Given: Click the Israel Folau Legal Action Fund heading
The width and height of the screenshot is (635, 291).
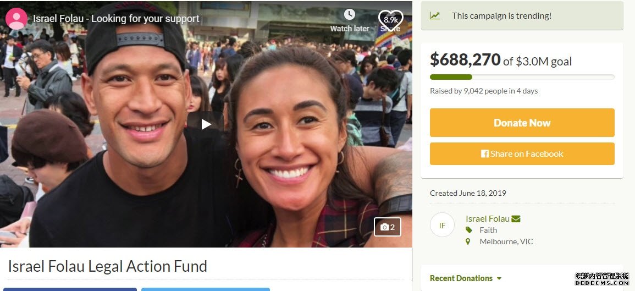Looking at the screenshot, I should [x=108, y=266].
